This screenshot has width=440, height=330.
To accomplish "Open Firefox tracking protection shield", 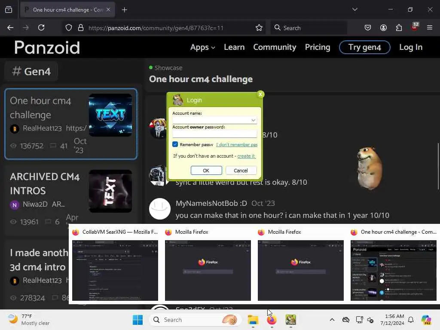I will pyautogui.click(x=69, y=28).
